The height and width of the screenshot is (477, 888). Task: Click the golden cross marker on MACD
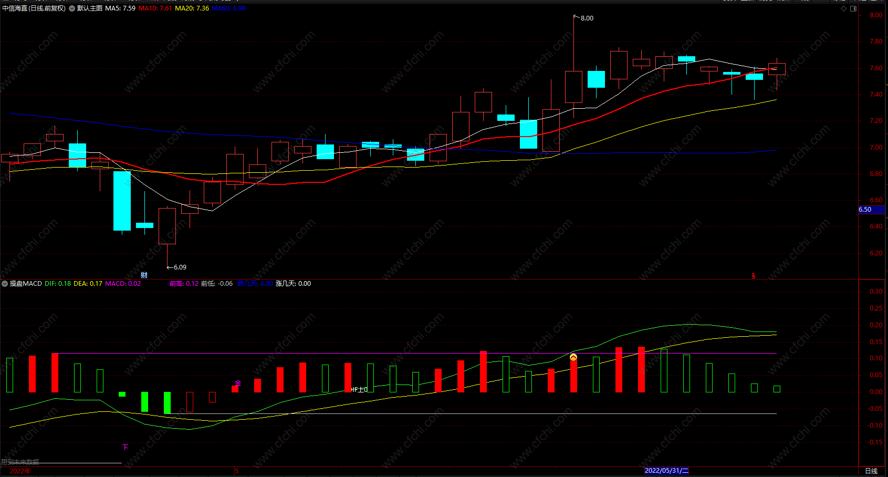[573, 358]
